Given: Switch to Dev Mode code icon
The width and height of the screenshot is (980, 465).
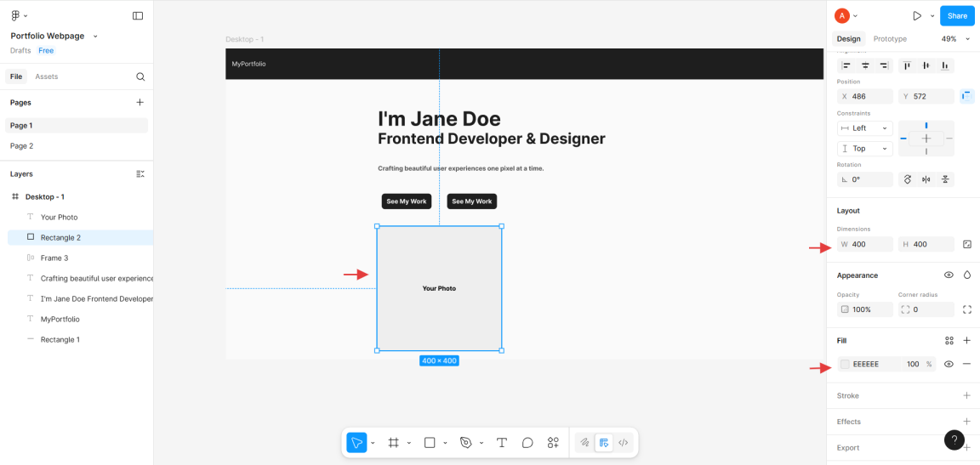Looking at the screenshot, I should (624, 442).
